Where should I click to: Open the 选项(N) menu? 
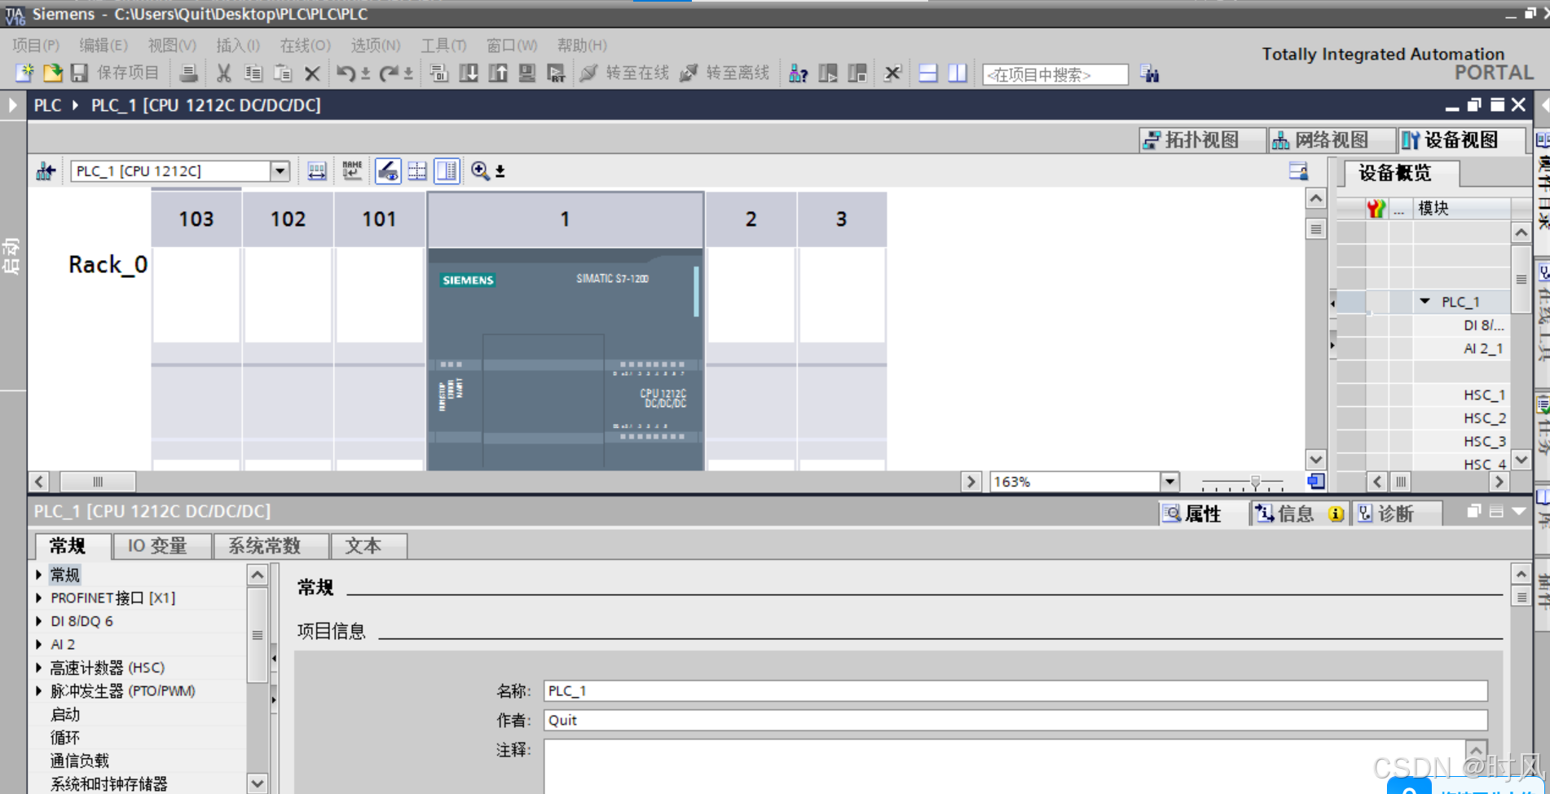pyautogui.click(x=376, y=46)
